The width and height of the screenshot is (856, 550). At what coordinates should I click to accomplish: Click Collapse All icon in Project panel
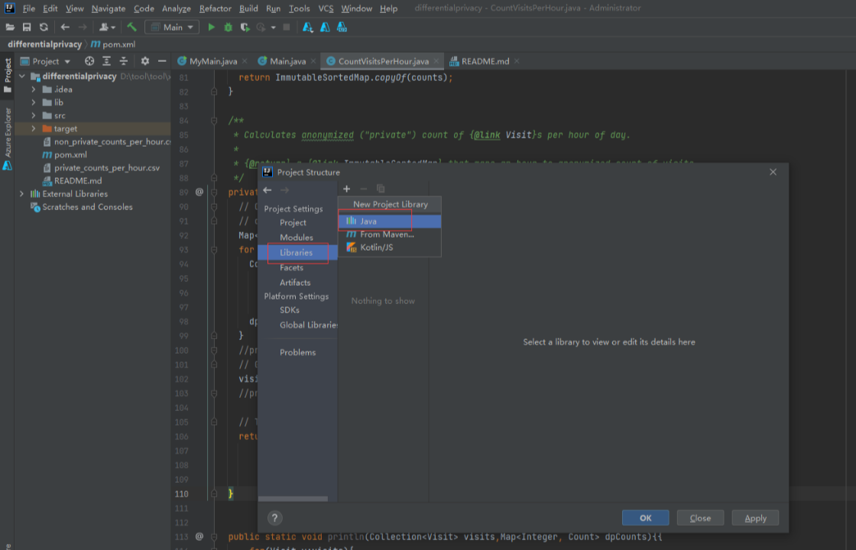[x=123, y=61]
